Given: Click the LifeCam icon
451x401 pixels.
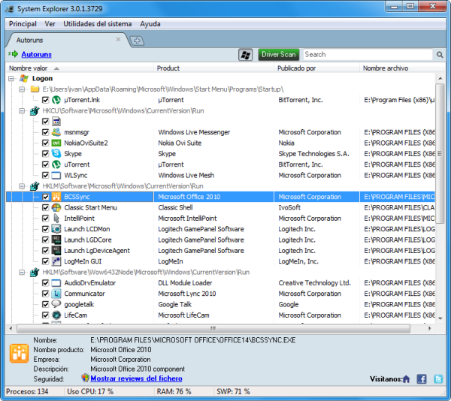Looking at the screenshot, I should 56,315.
